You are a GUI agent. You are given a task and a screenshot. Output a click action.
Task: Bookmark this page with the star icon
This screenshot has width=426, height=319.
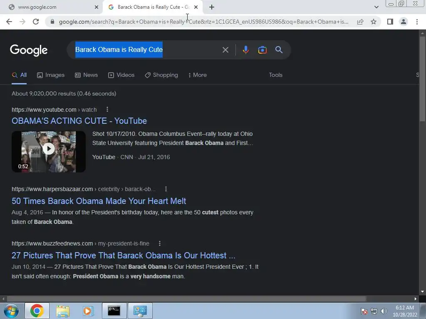pos(374,22)
